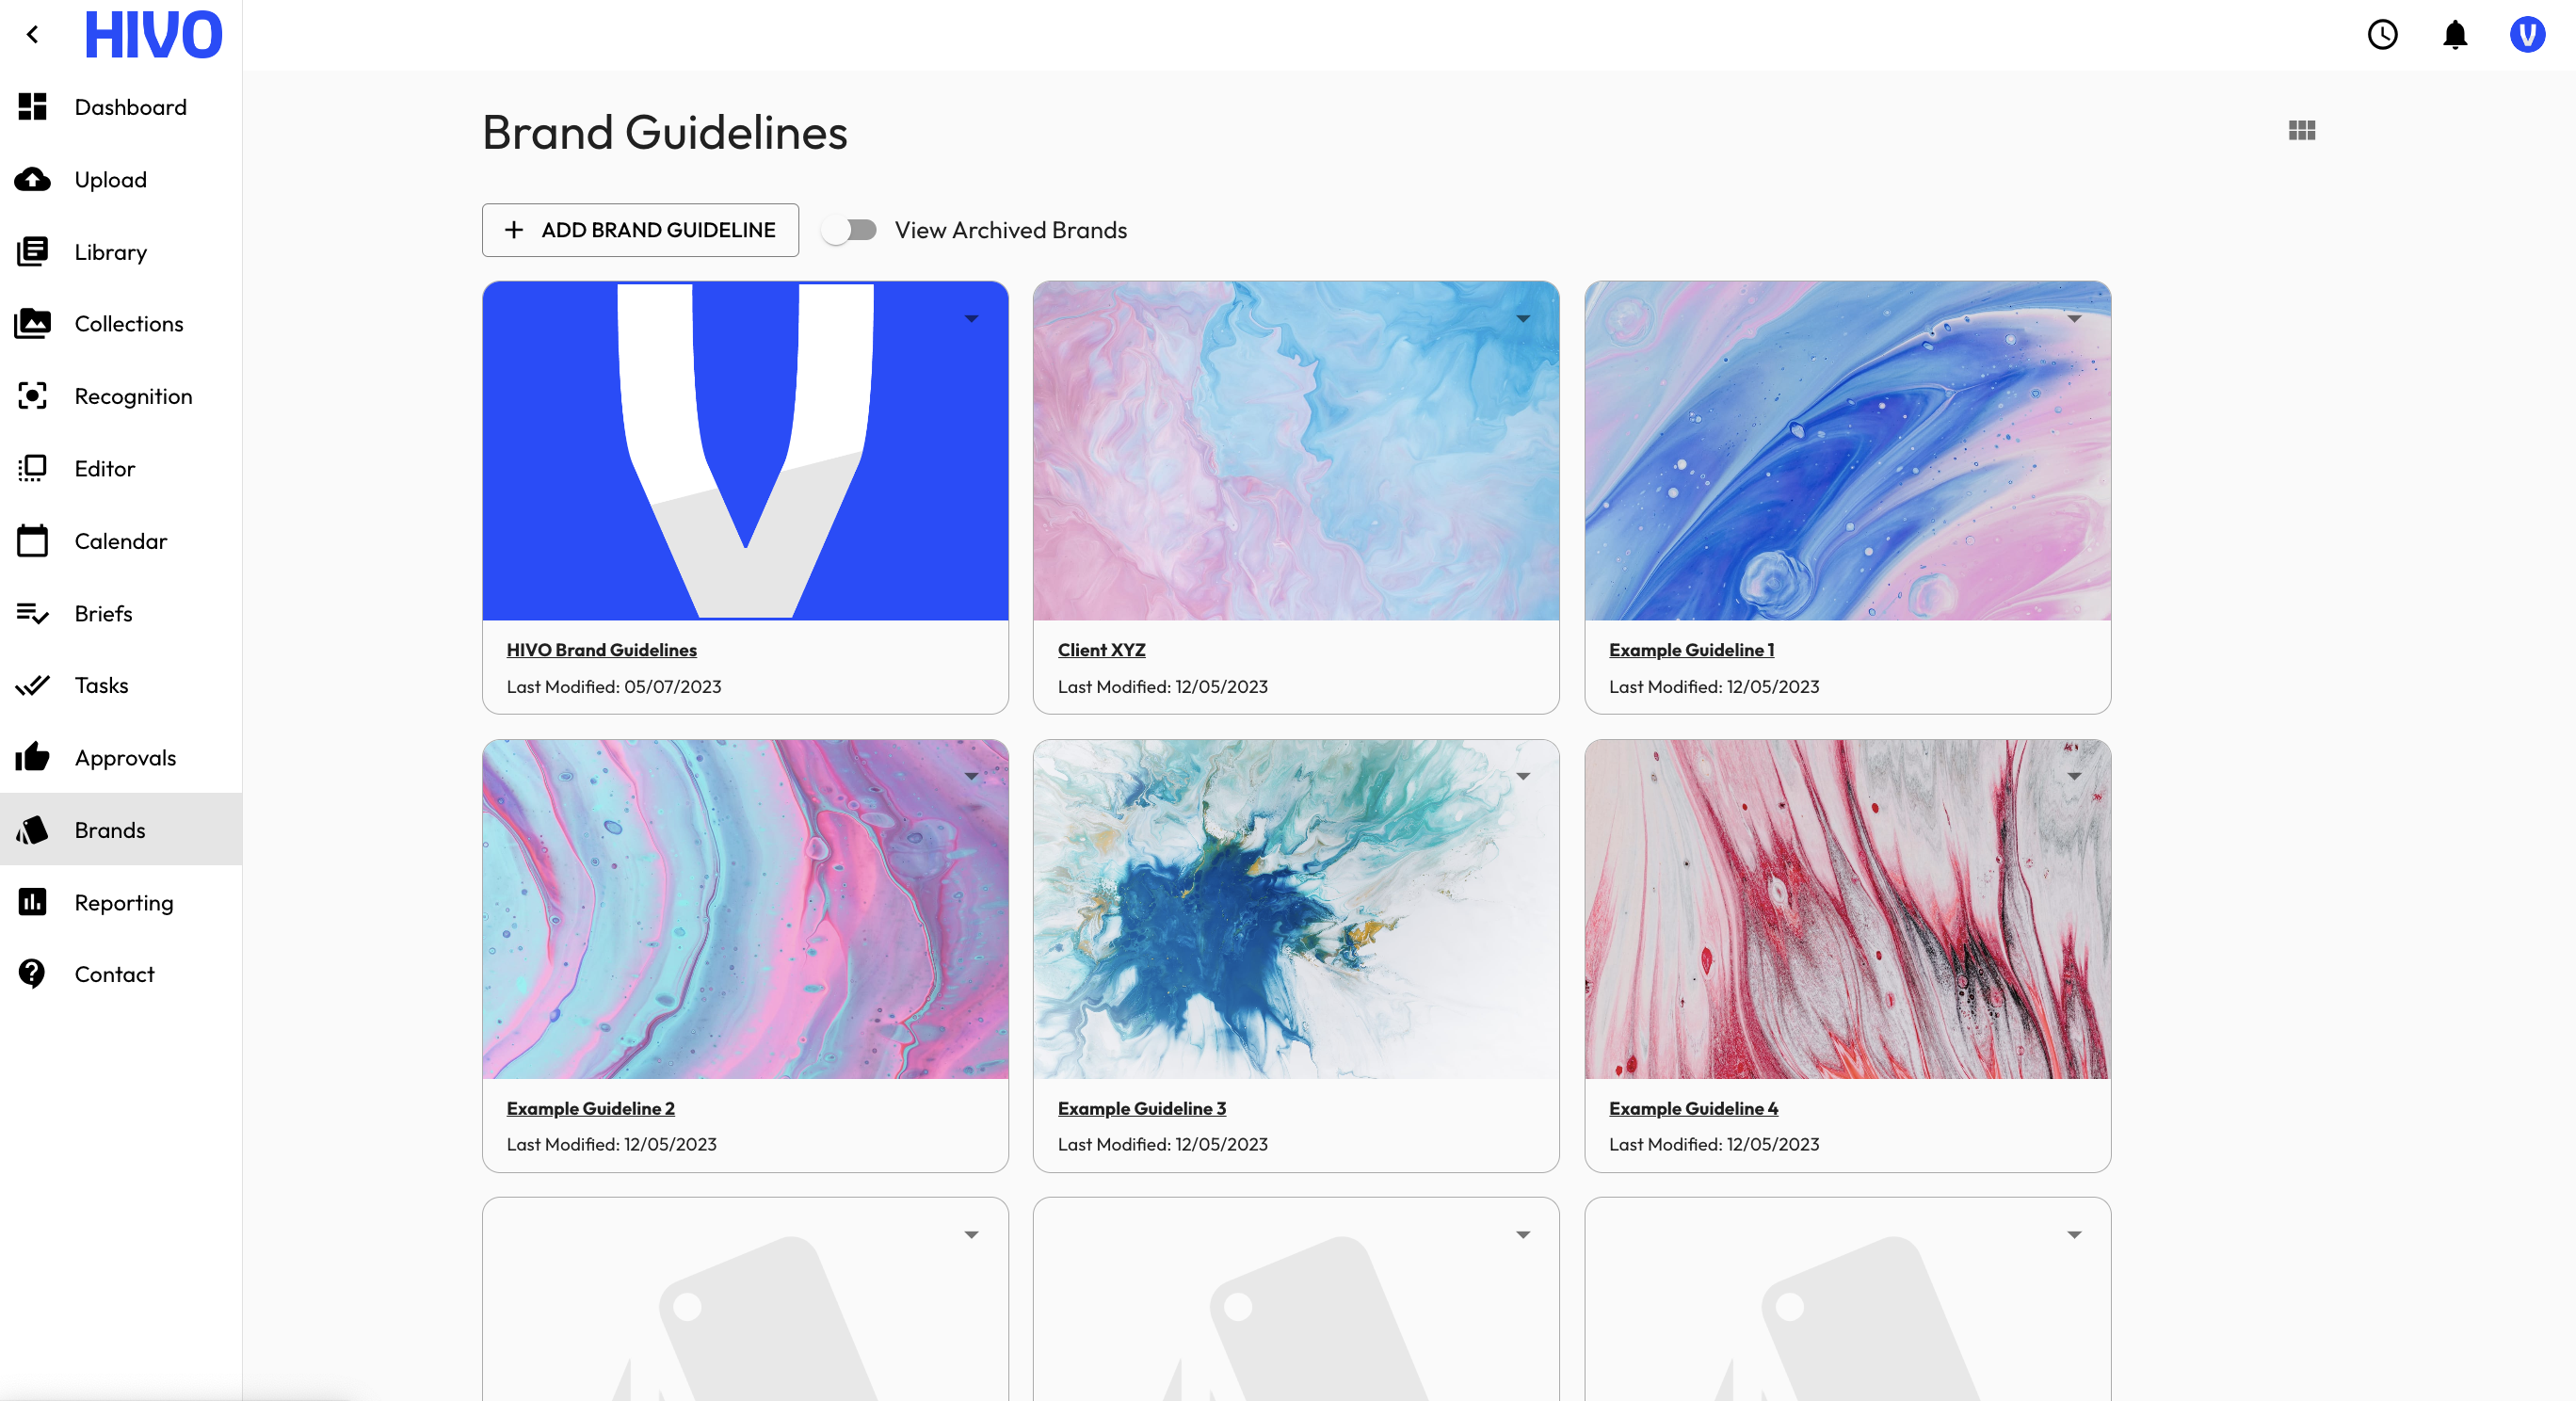Click the recent activity clock icon
The image size is (2576, 1401).
tap(2382, 35)
